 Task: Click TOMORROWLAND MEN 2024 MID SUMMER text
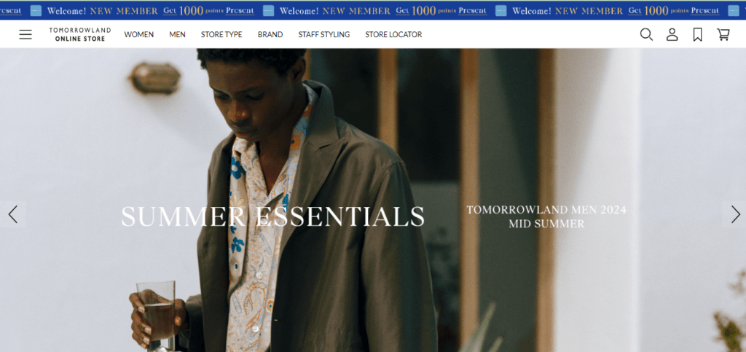point(546,216)
